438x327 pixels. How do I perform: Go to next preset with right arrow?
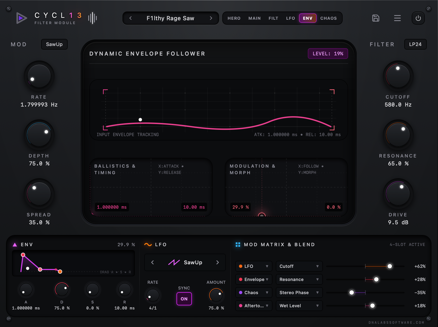[x=211, y=18]
